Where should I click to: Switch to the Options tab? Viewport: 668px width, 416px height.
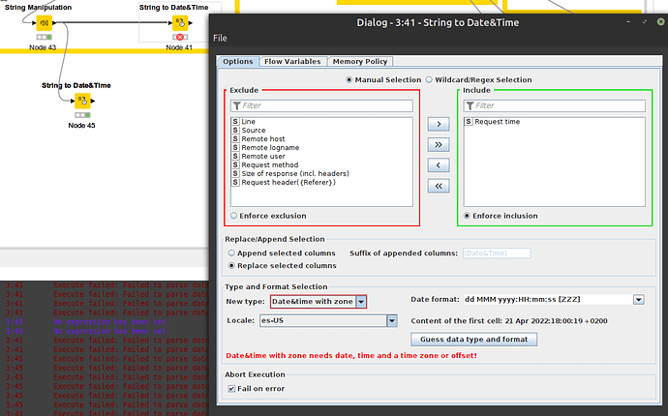pyautogui.click(x=238, y=62)
